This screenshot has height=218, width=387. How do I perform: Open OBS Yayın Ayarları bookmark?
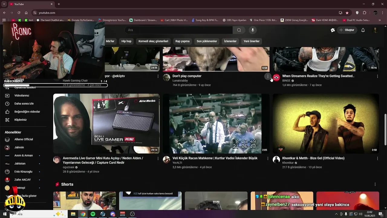[x=234, y=20]
